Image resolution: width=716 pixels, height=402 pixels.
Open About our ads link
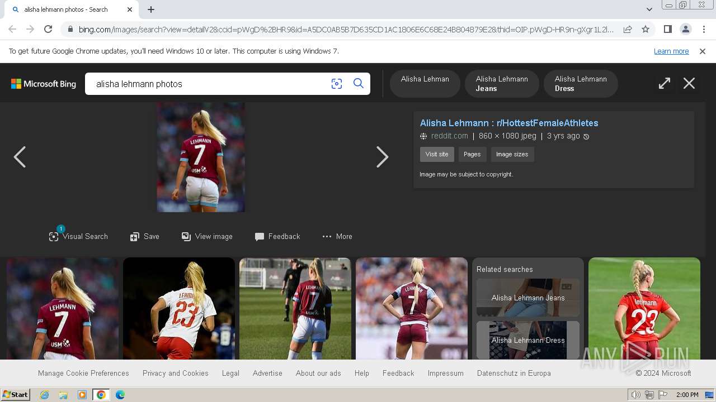[318, 373]
